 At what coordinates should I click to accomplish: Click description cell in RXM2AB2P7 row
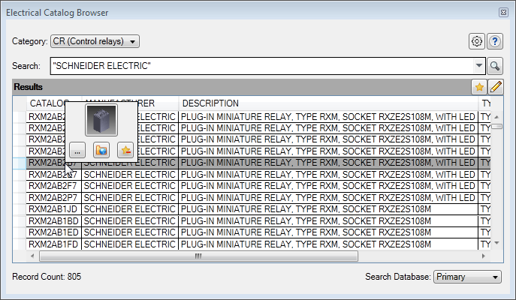pyautogui.click(x=328, y=198)
